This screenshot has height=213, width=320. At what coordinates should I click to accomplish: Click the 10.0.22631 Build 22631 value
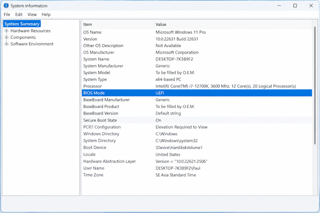pos(177,39)
